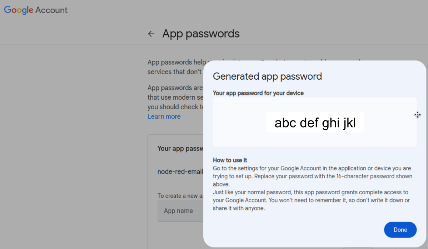Open the Learn more link
This screenshot has width=428, height=249.
tap(164, 116)
